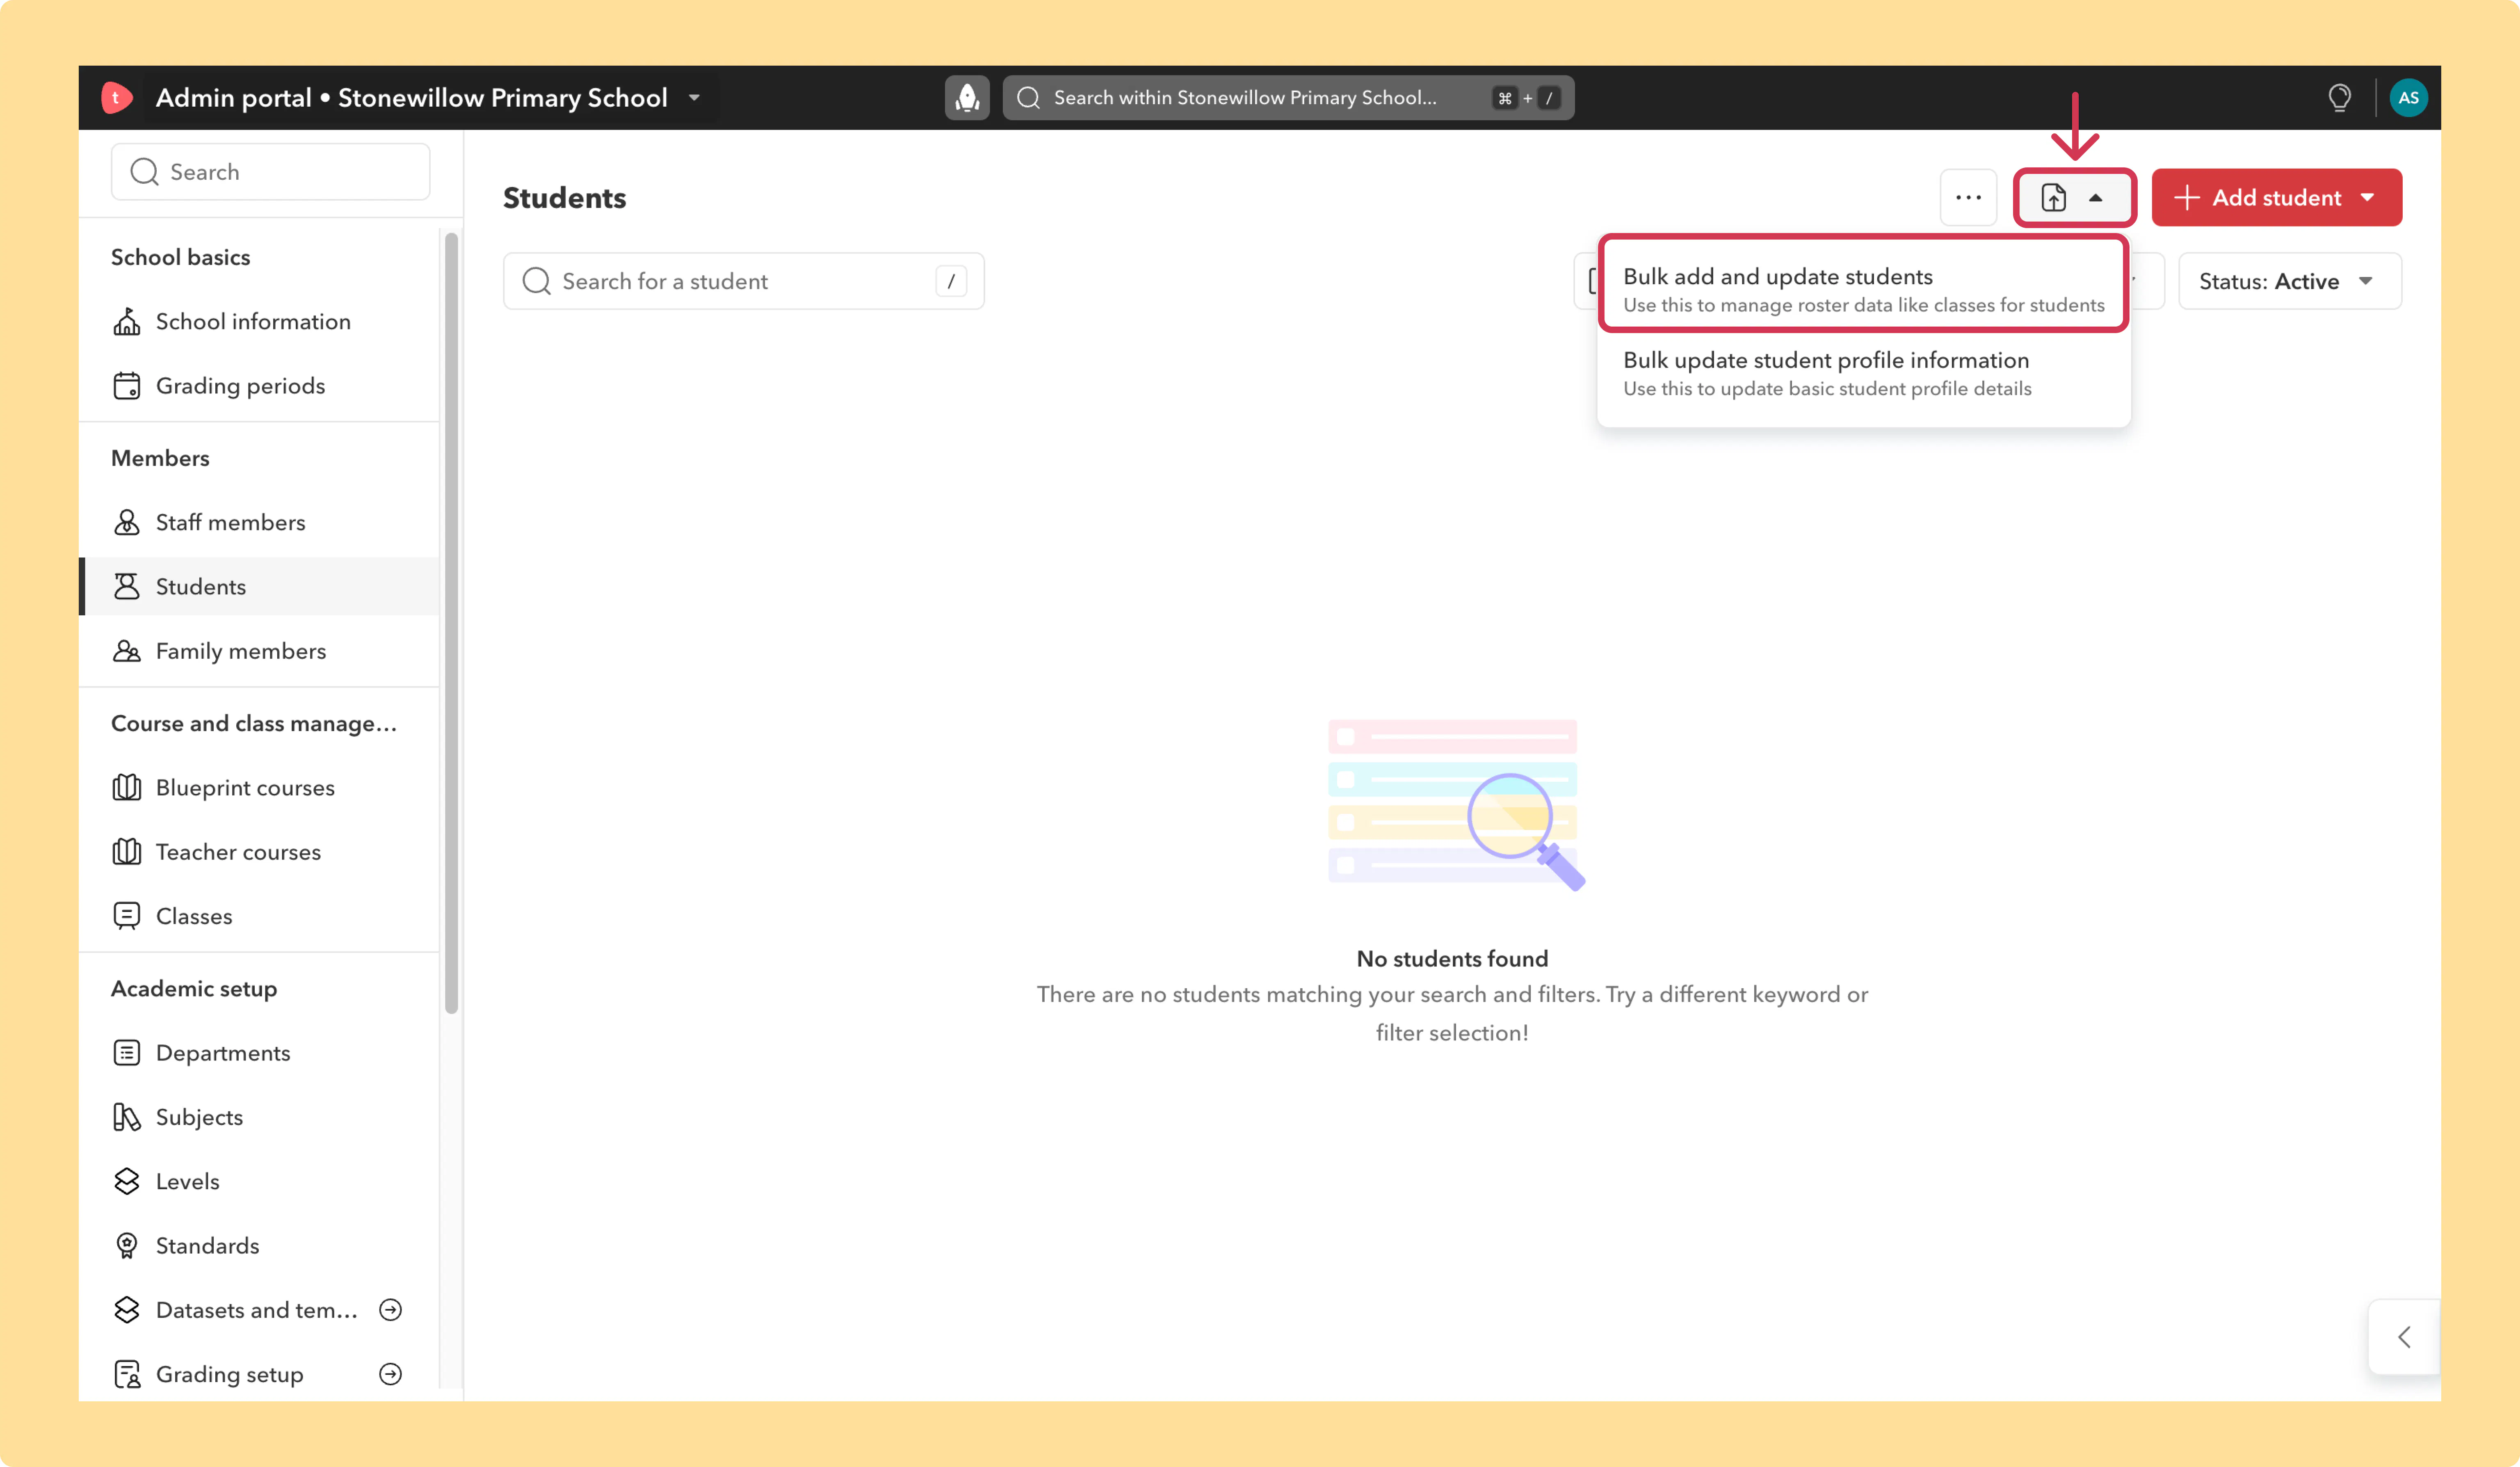Click the Staff members icon
The image size is (2520, 1467).
click(127, 522)
